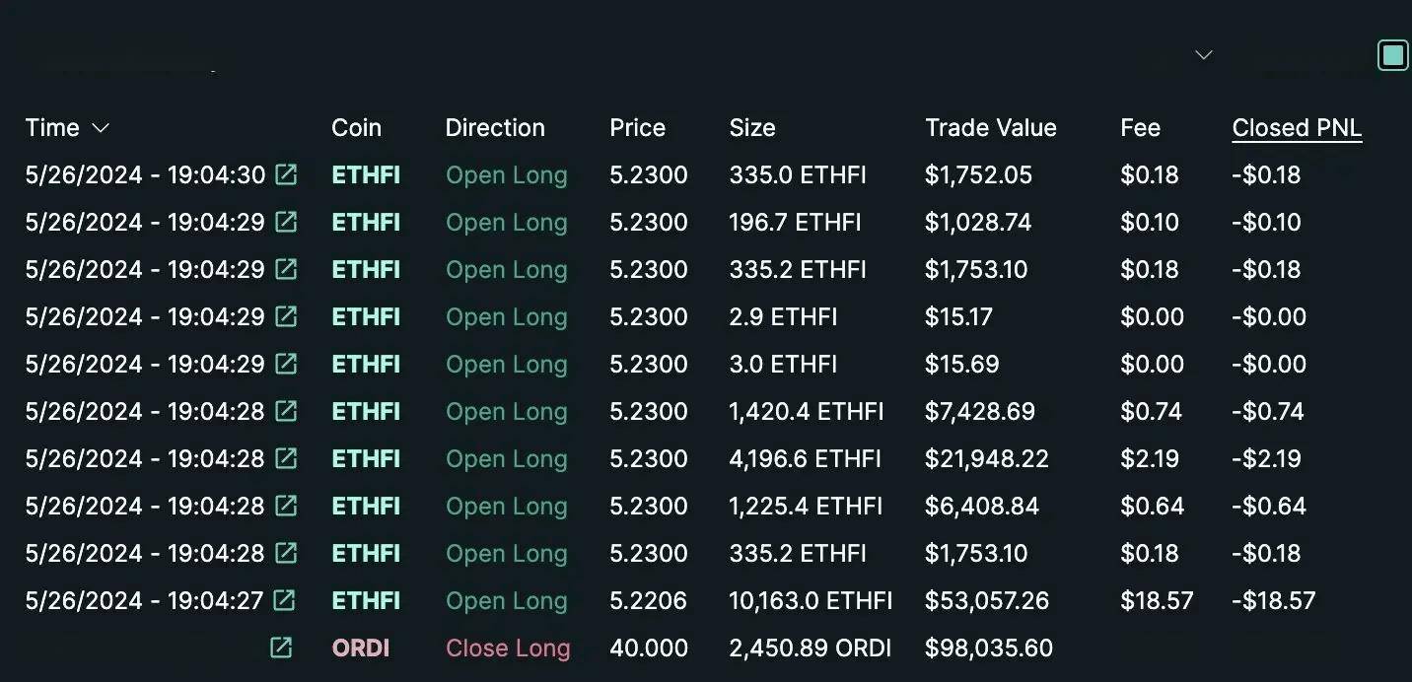Click the Size column header
1412x682 pixels.
(x=752, y=128)
